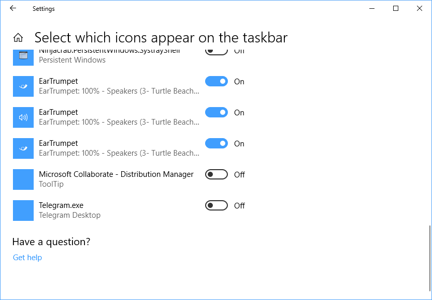Image resolution: width=432 pixels, height=300 pixels.
Task: Enable the Persistent Windows SystrayShell toggle
Action: (x=216, y=50)
